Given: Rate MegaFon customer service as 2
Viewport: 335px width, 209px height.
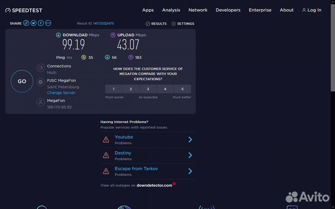Looking at the screenshot, I should pos(131,89).
